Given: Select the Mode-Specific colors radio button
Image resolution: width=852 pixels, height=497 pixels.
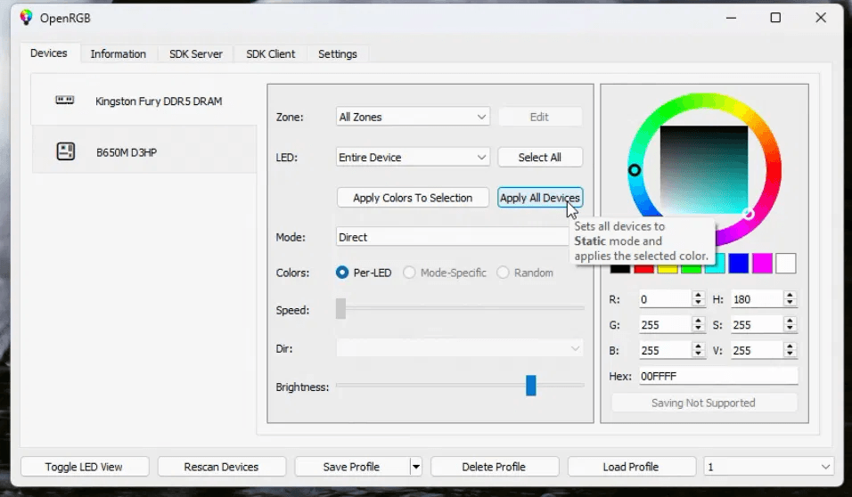Looking at the screenshot, I should coord(409,273).
